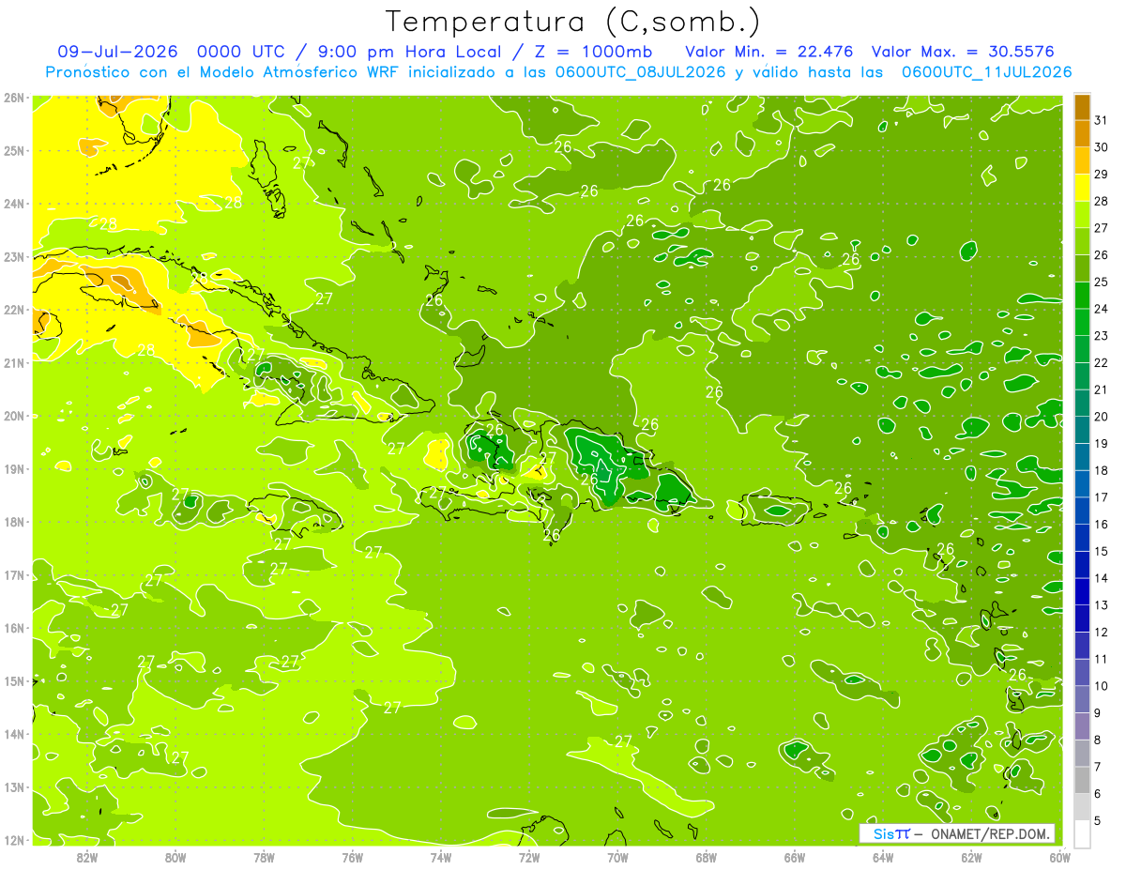This screenshot has width=1126, height=870.
Task: Click the "16N" latitude axis label
Action: (13, 628)
